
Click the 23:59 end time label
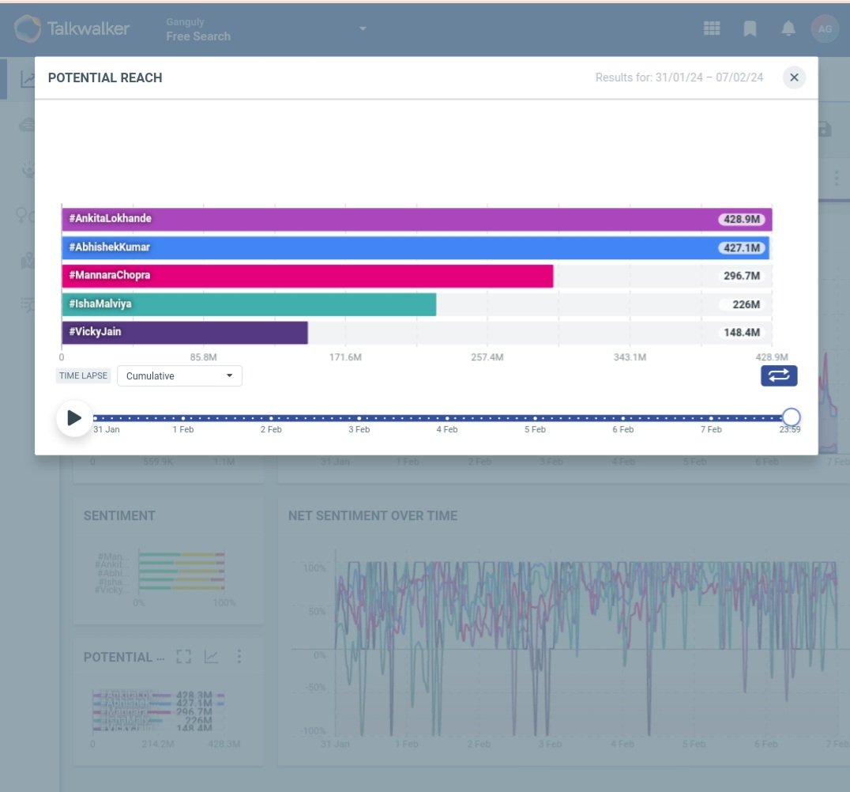(790, 430)
